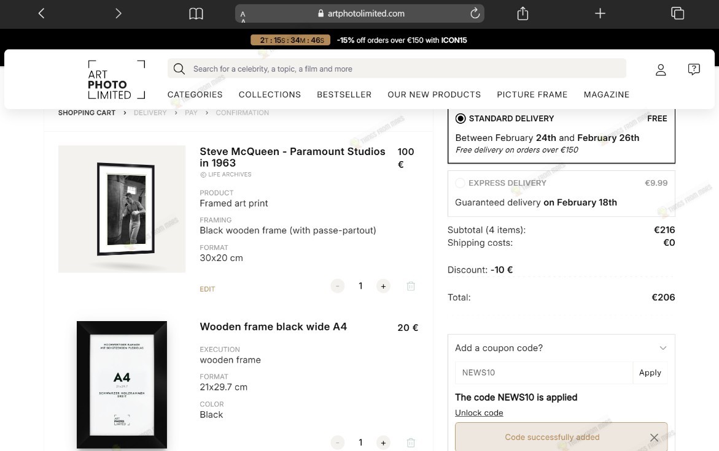The image size is (719, 451).
Task: Click the artphotolimited.com address bar
Action: [x=360, y=13]
